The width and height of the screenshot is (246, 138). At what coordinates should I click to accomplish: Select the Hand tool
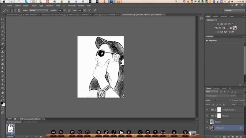(x=3, y=93)
